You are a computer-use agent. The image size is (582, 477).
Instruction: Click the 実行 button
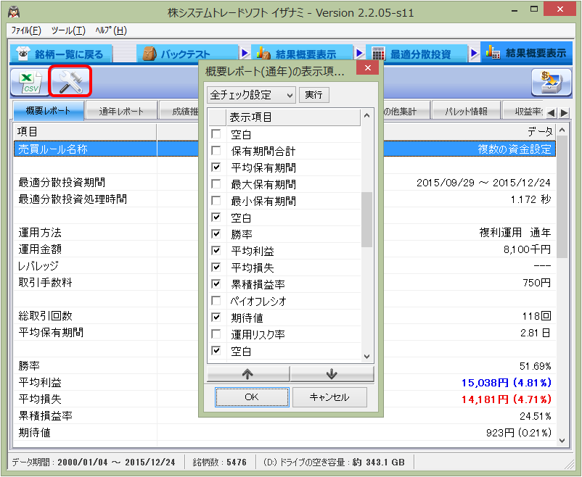[x=313, y=94]
